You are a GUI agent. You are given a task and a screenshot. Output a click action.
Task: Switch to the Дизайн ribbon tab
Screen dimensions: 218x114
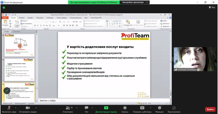point(30,18)
